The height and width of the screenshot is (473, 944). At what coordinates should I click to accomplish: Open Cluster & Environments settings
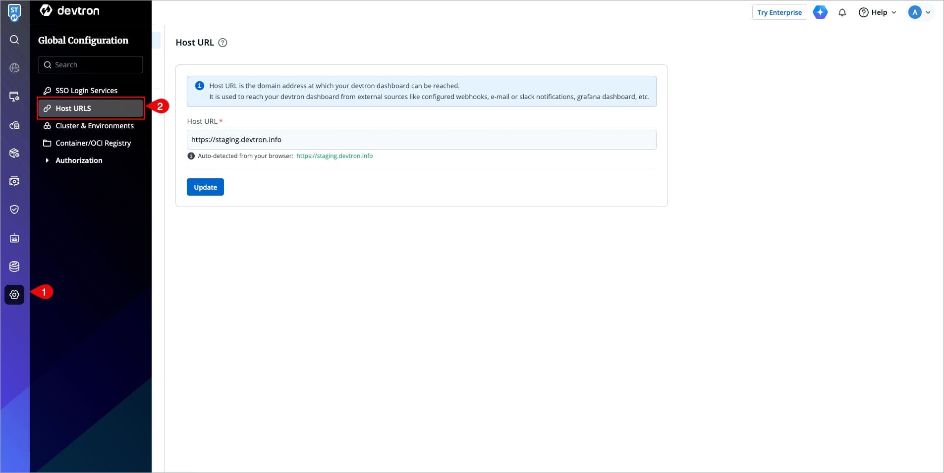(94, 126)
